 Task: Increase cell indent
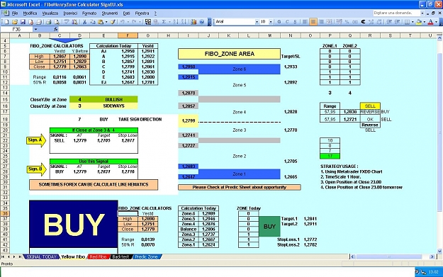(x=397, y=22)
